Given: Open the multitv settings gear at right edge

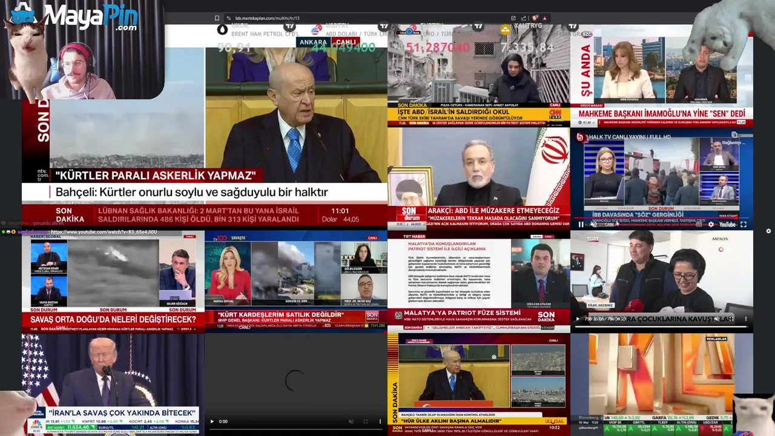Looking at the screenshot, I should 768,231.
